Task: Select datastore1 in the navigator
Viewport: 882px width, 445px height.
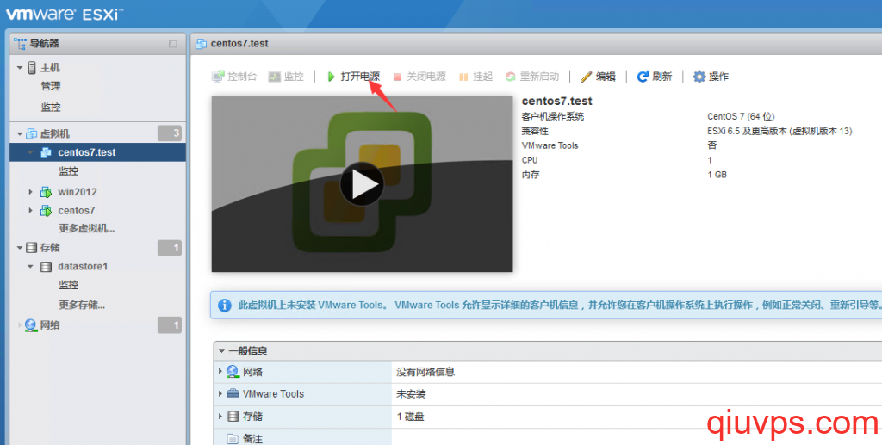Action: pyautogui.click(x=83, y=266)
